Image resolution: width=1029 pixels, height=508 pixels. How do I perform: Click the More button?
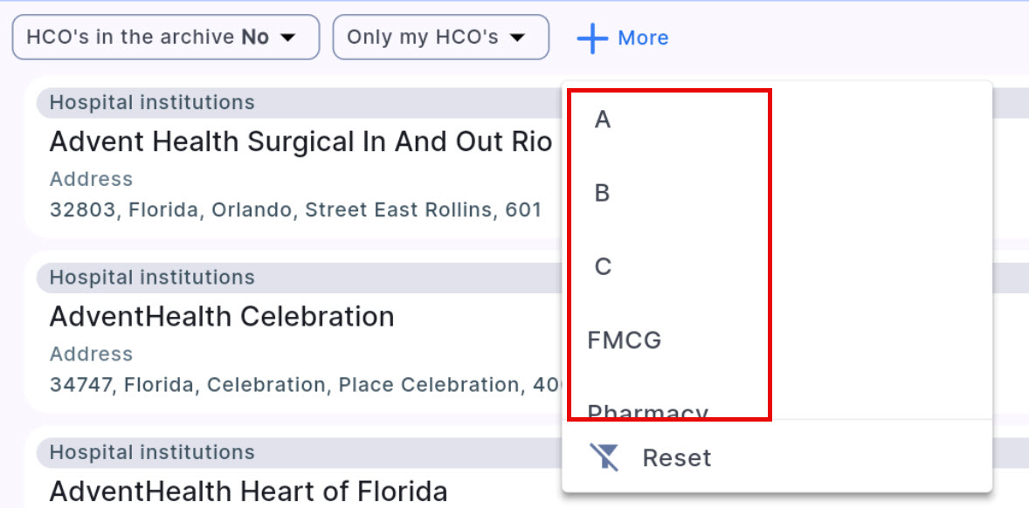pos(643,37)
